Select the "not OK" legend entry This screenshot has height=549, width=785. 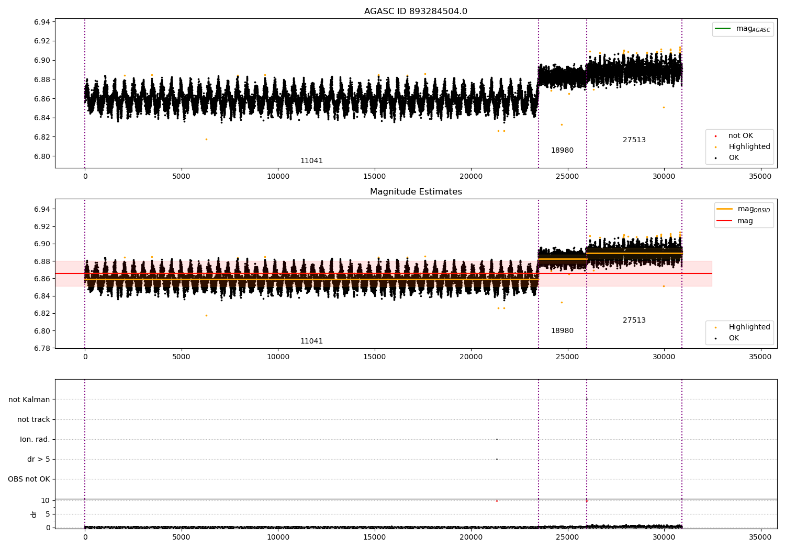pos(741,136)
